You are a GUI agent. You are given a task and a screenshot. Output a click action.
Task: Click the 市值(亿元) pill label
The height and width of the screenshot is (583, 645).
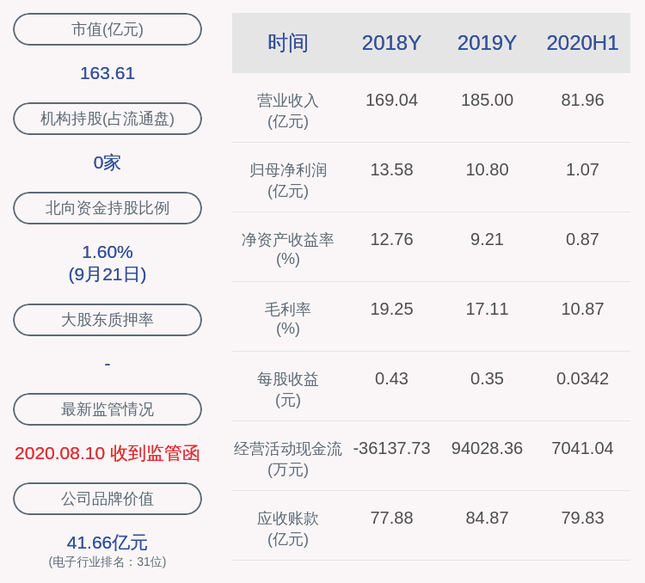[107, 29]
